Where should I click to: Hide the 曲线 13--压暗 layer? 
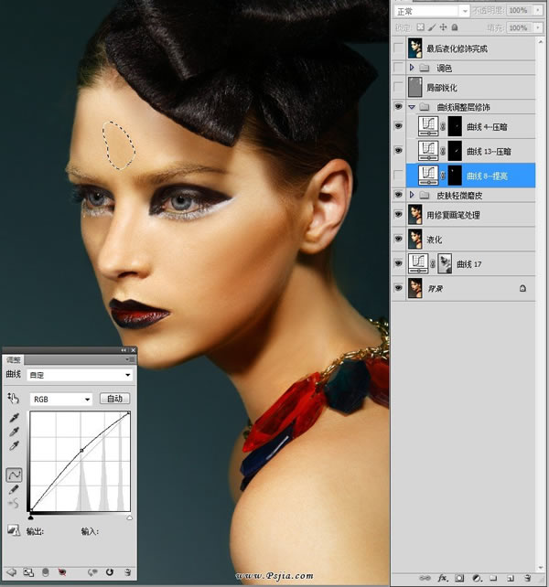398,151
